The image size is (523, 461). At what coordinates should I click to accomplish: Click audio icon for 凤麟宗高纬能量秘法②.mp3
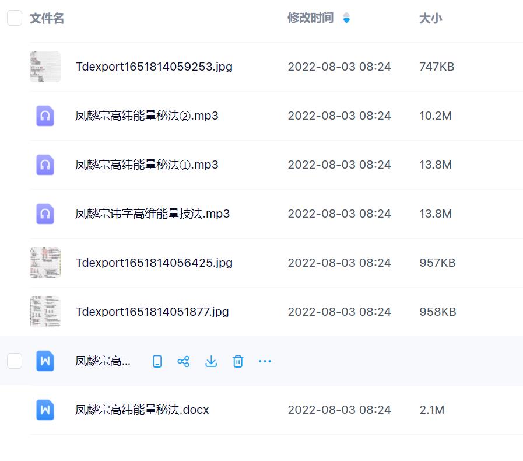(x=45, y=116)
